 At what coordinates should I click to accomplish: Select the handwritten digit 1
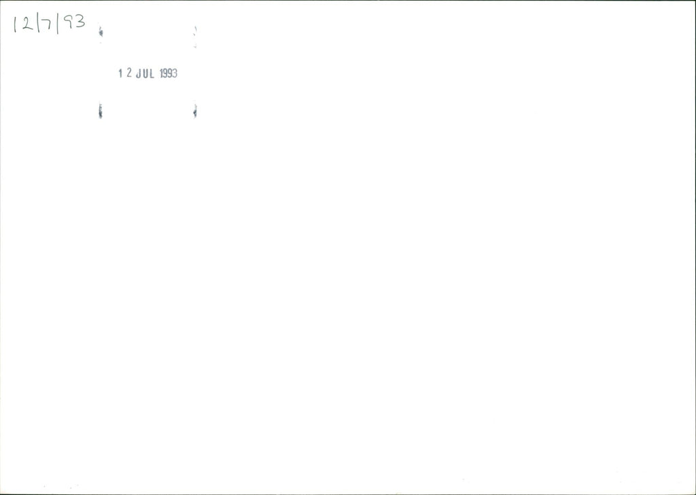15,25
